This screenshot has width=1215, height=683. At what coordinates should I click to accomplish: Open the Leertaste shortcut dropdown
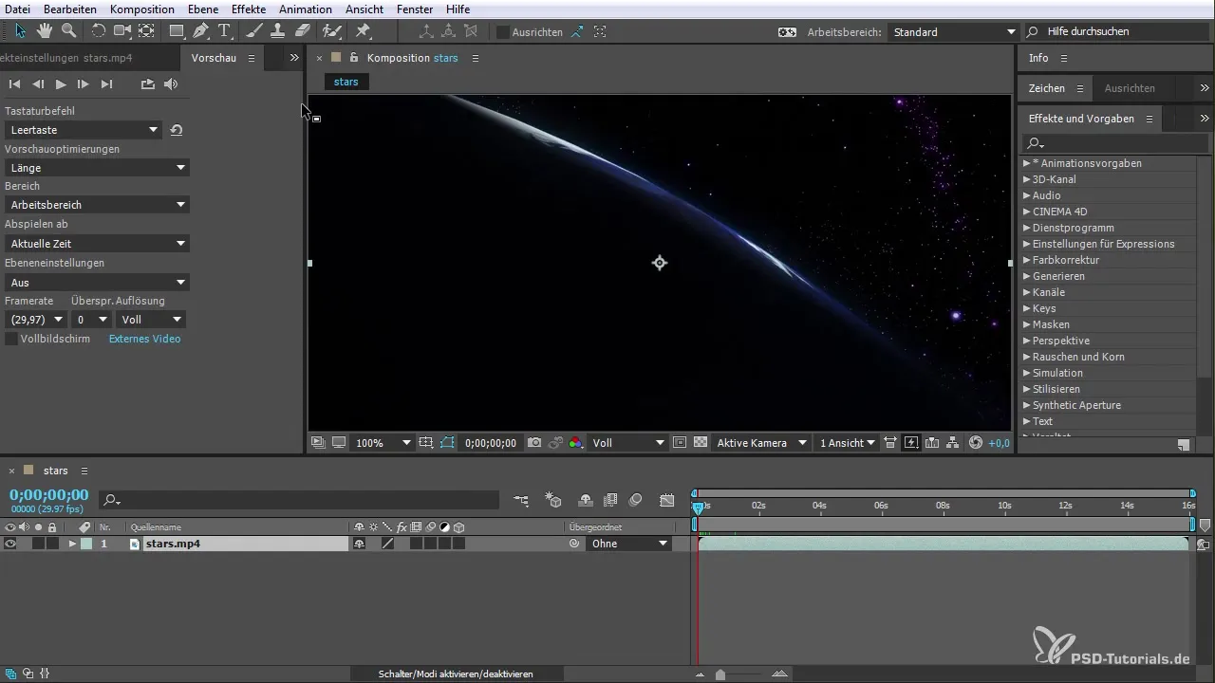click(83, 130)
